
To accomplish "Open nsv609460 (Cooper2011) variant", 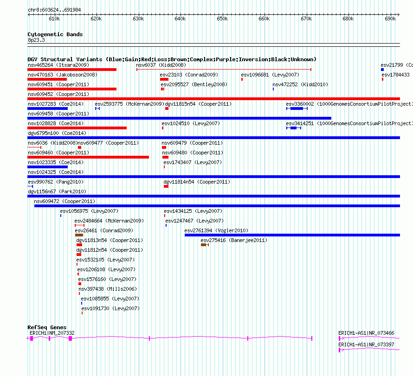I will 58,153.
